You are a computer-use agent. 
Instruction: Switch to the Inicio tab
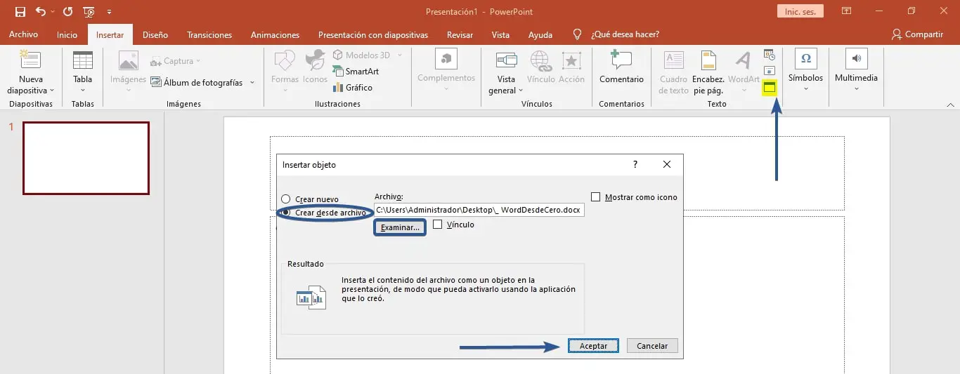[67, 34]
